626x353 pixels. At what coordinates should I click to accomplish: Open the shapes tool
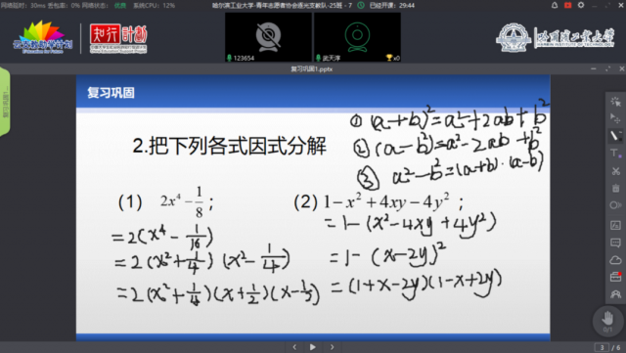click(615, 205)
